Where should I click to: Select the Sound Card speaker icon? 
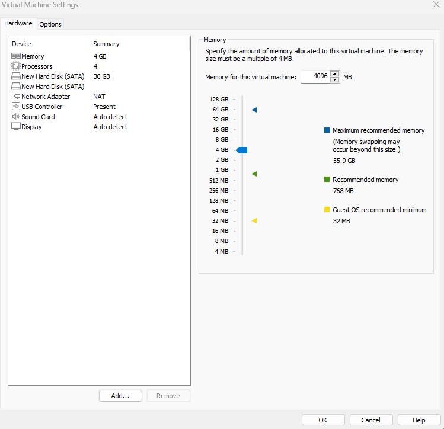tap(16, 117)
